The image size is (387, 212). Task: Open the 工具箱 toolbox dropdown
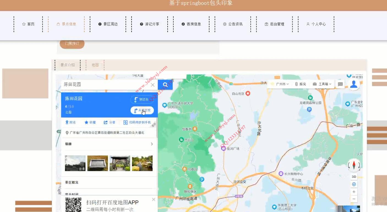(x=322, y=84)
